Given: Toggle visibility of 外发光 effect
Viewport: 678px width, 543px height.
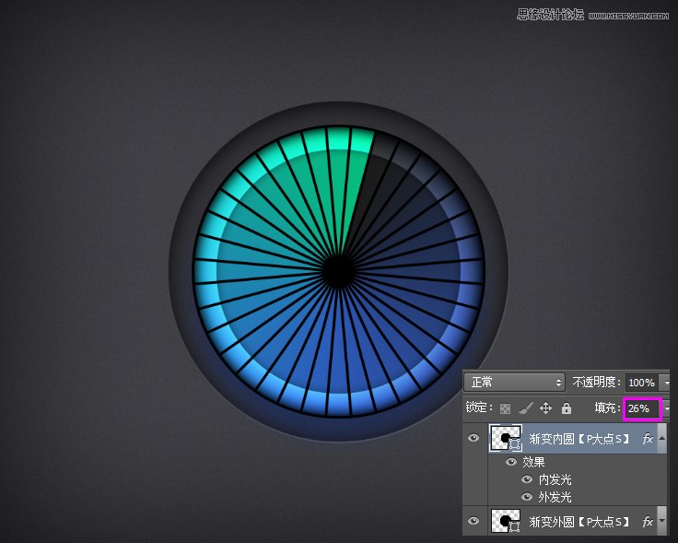Looking at the screenshot, I should (527, 497).
